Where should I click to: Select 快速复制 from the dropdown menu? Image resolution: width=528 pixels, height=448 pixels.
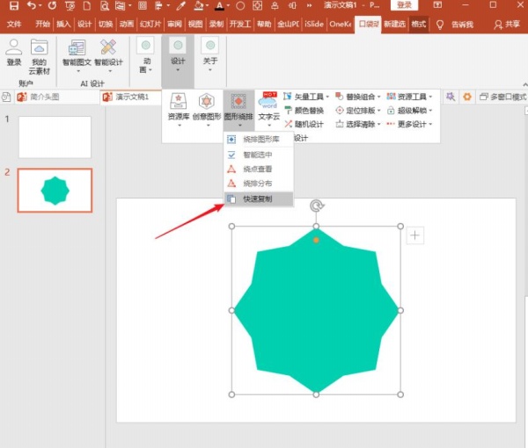point(257,199)
